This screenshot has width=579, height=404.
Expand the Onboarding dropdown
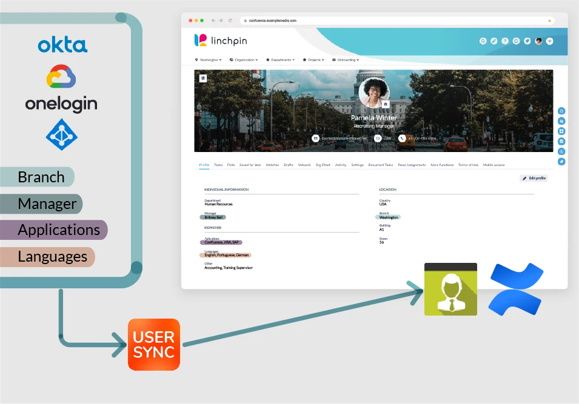[346, 60]
